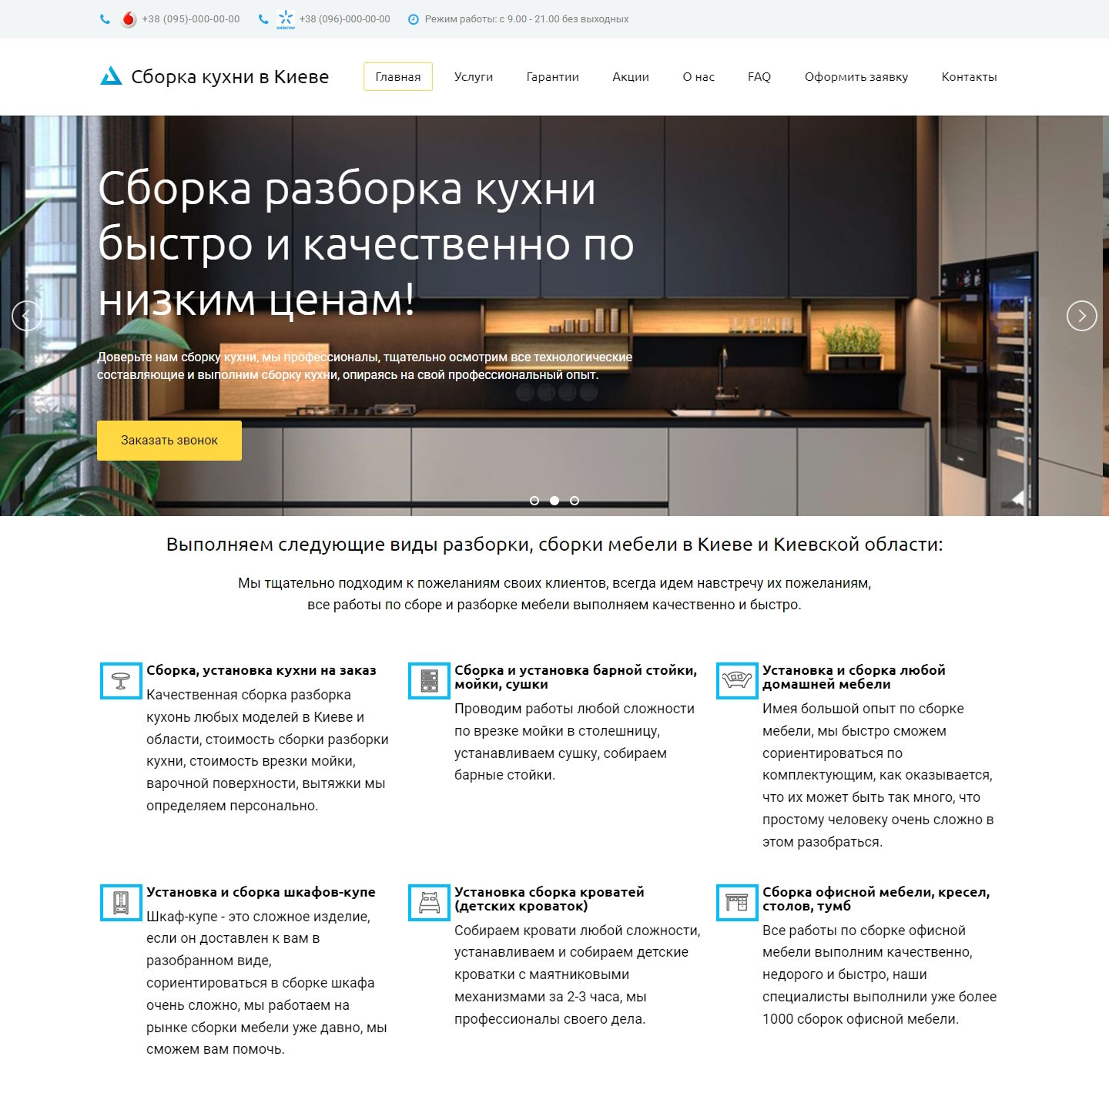
Task: Click description Имея большой опыт по сборке
Action: click(878, 775)
